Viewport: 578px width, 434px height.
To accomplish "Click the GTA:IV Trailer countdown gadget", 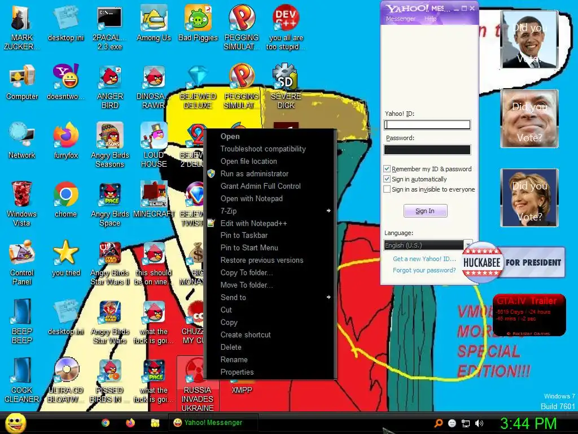I will pos(529,315).
